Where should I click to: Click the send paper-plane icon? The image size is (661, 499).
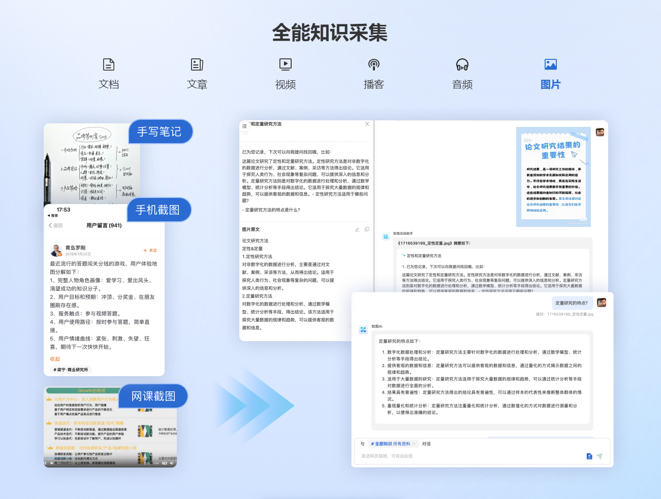click(x=600, y=456)
